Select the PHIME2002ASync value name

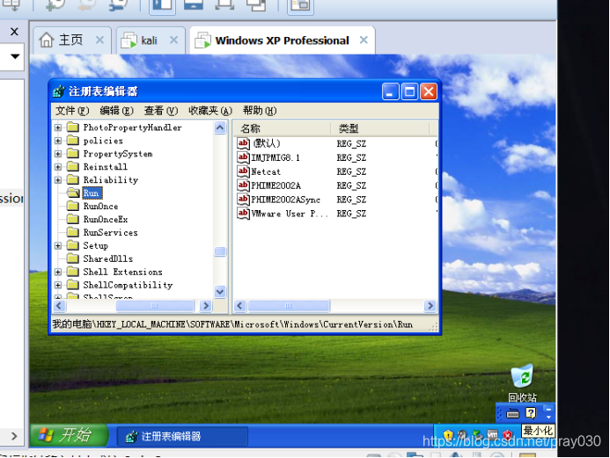(x=286, y=200)
